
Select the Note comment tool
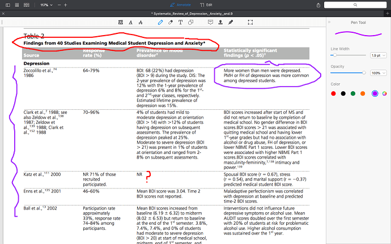(x=210, y=23)
